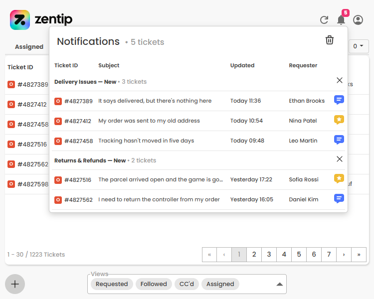
Task: Click status icon of notification ticket #4827458
Action: pos(58,141)
